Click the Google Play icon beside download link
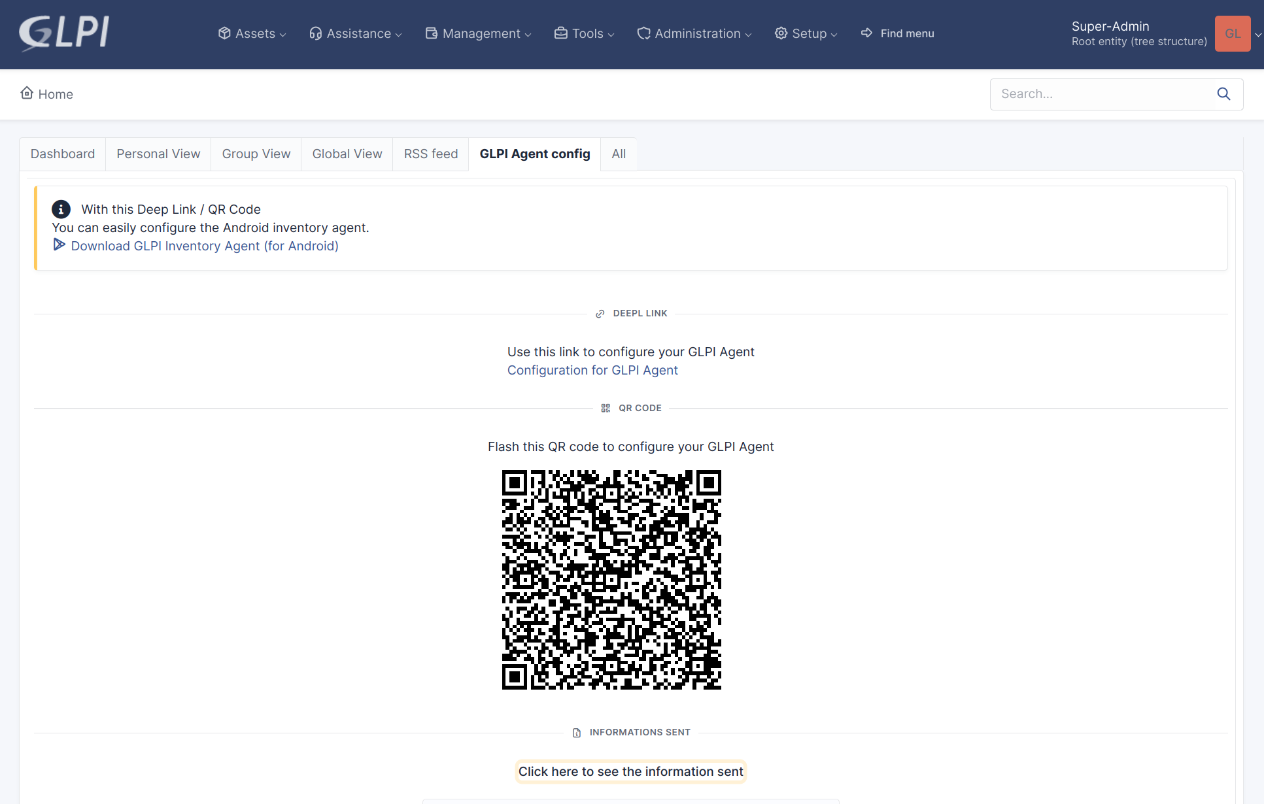 click(x=59, y=244)
